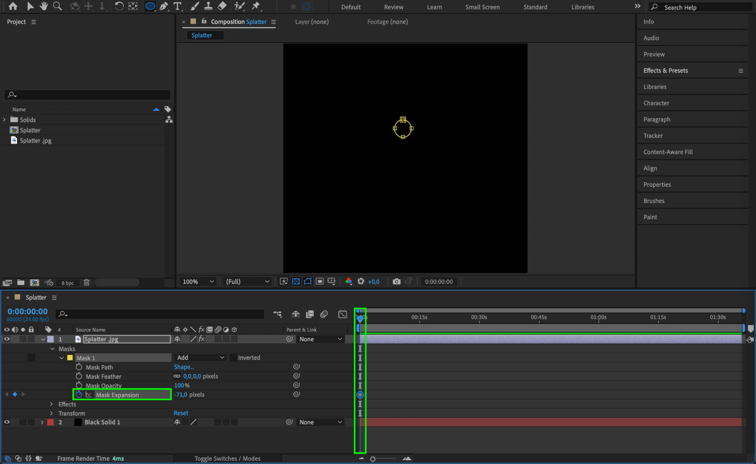Screen dimensions: 756x464
Task: Open the Effects & Presets panel
Action: 666,71
